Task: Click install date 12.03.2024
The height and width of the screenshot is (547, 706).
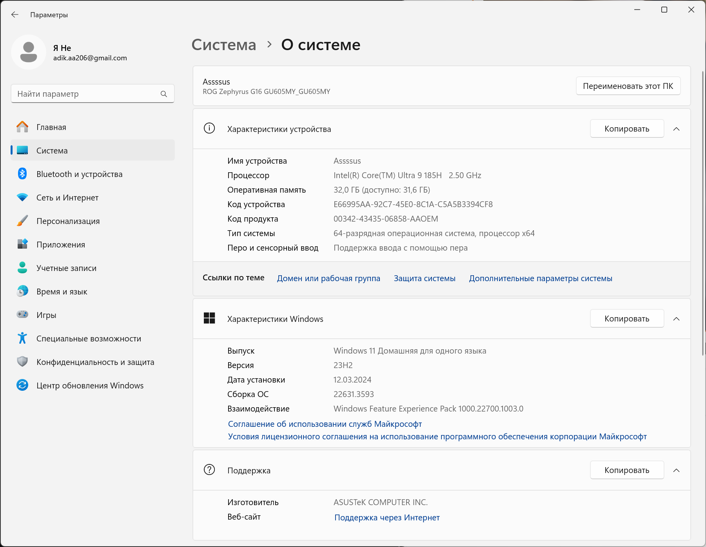Action: tap(352, 380)
